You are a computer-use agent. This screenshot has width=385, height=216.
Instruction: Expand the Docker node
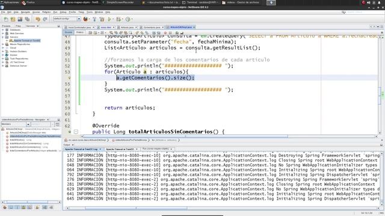click(3, 55)
